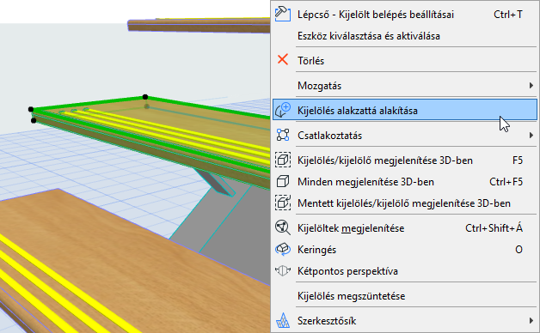Image resolution: width=540 pixels, height=333 pixels.
Task: Click the show all in 3D cube icon
Action: (x=283, y=181)
